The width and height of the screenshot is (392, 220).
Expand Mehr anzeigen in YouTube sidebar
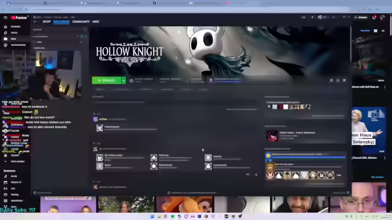(15, 161)
